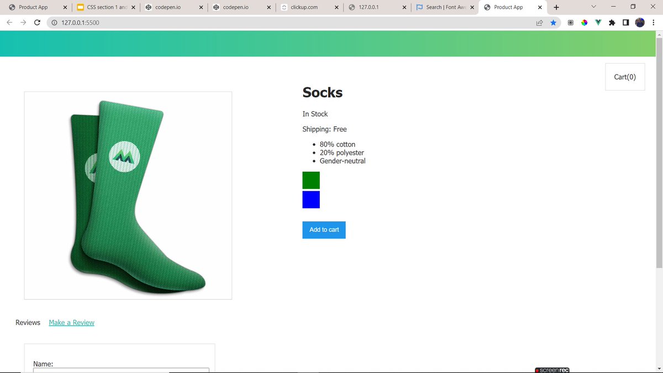Screen dimensions: 663x373
Task: Click the blue bookmark star icon
Action: click(553, 23)
